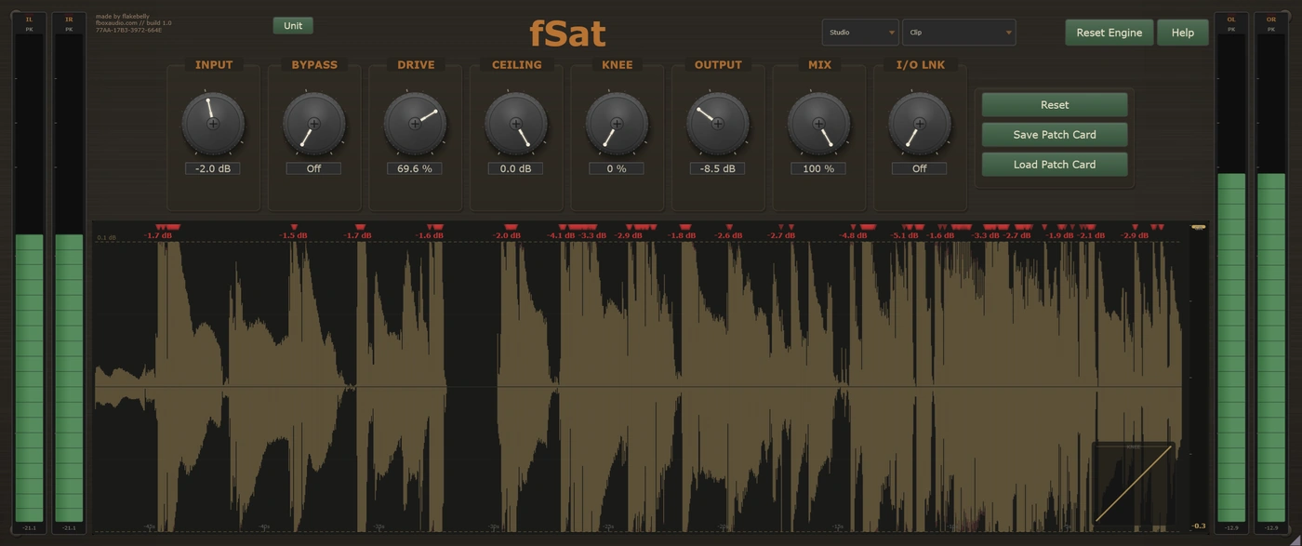1302x546 pixels.
Task: Click the 0 % knee value field
Action: pyautogui.click(x=617, y=168)
